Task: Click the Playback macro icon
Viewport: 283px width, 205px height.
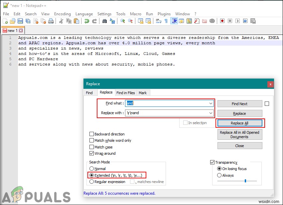Action: (x=237, y=21)
